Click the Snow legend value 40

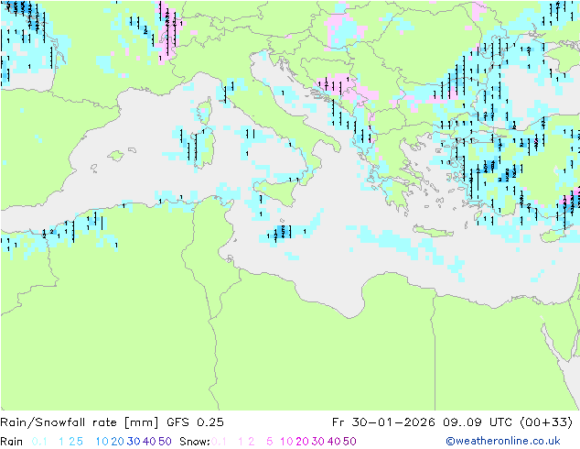tap(334, 442)
